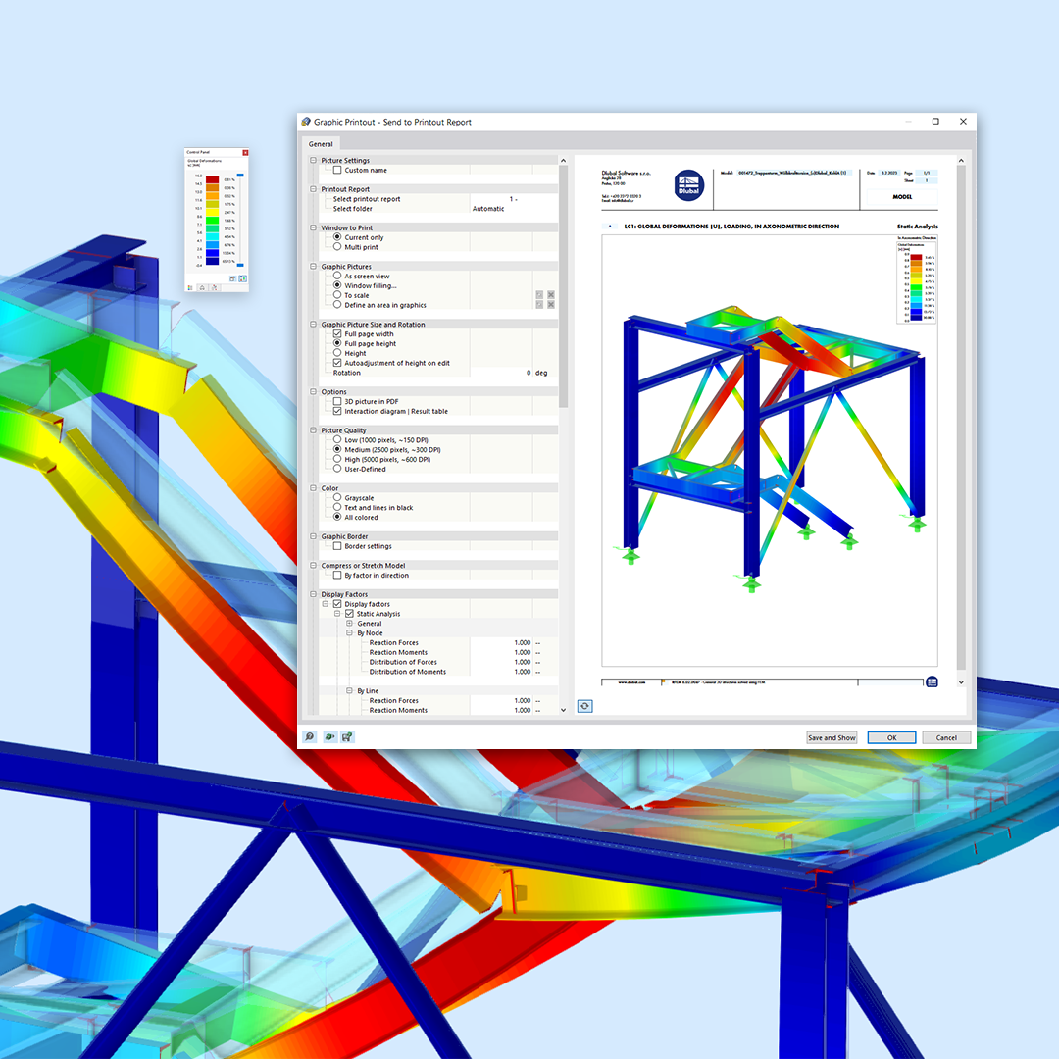Uncheck Full page width option
Image resolution: width=1059 pixels, height=1059 pixels.
click(338, 333)
